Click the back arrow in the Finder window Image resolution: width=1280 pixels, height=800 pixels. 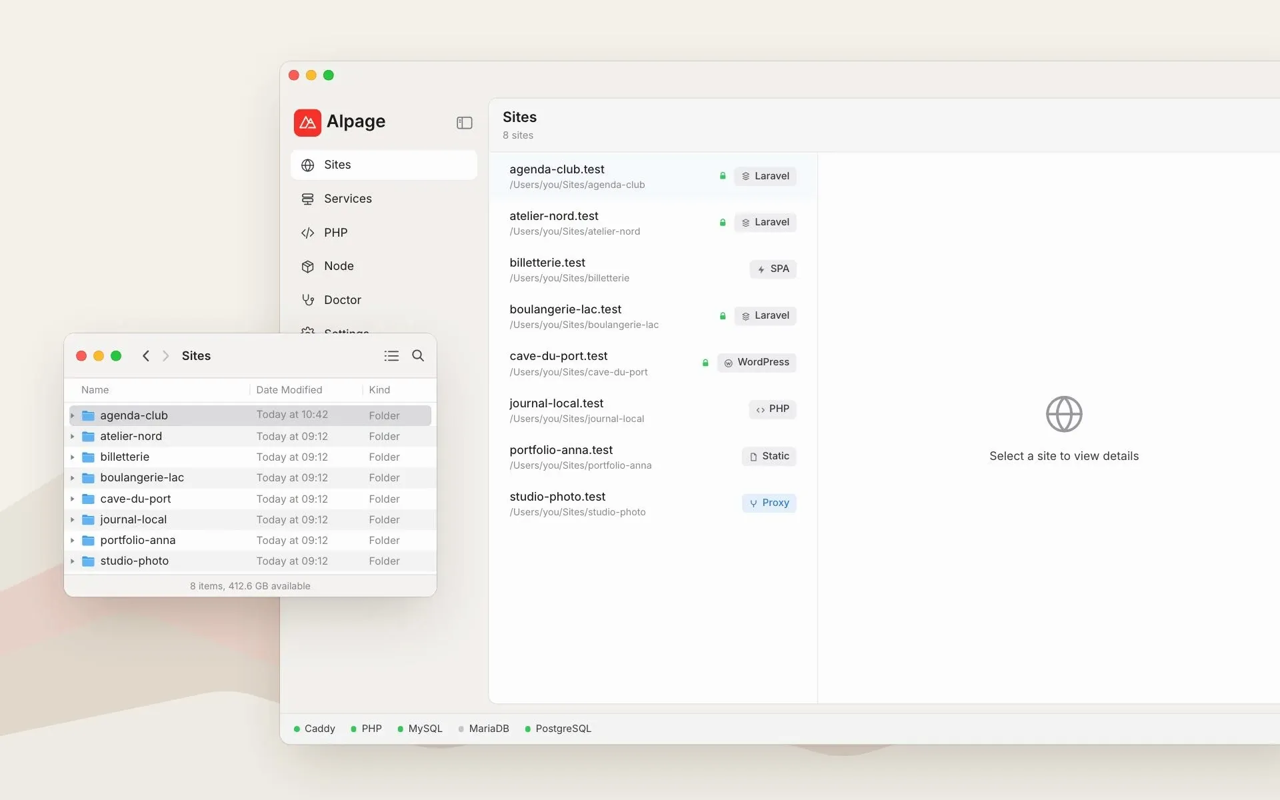point(146,356)
